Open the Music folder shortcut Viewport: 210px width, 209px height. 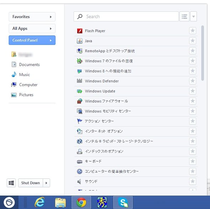pos(24,75)
